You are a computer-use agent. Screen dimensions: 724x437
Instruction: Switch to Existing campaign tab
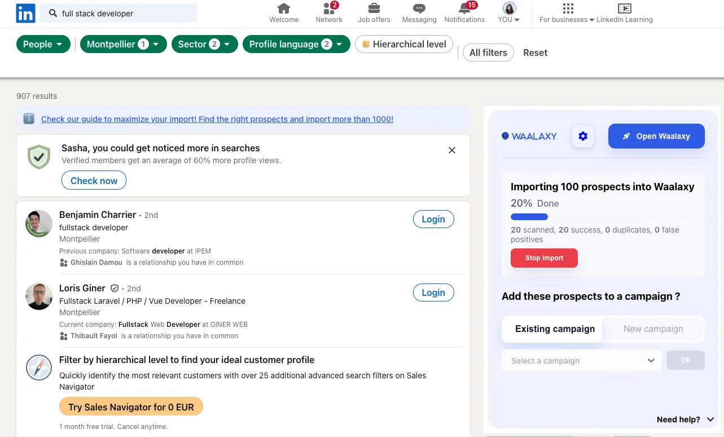(x=552, y=329)
